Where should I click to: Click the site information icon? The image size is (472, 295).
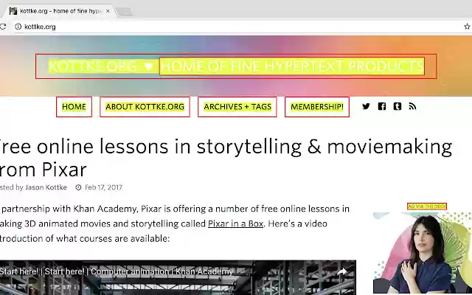click(x=18, y=27)
